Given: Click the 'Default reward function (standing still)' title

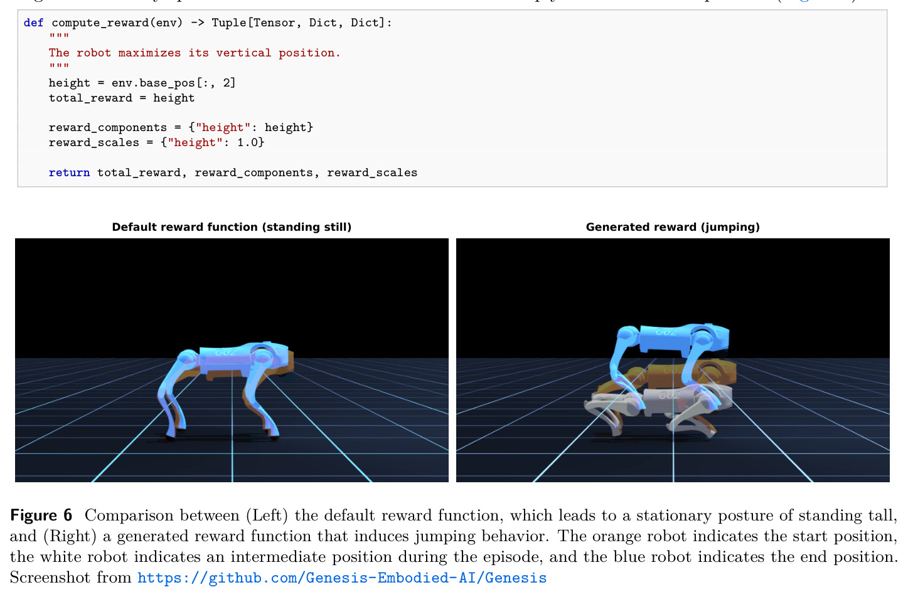Looking at the screenshot, I should coord(232,227).
